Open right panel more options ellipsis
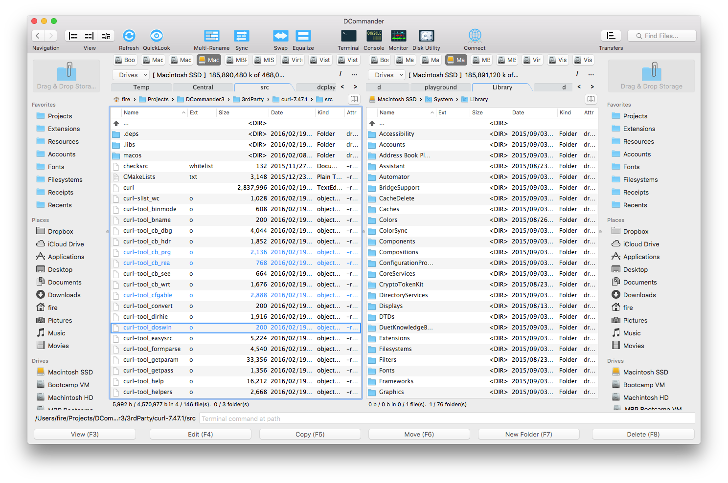Image resolution: width=728 pixels, height=483 pixels. pyautogui.click(x=591, y=75)
